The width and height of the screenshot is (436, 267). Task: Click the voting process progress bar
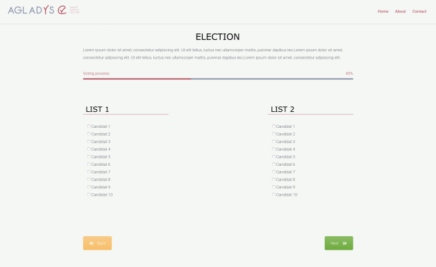[218, 79]
